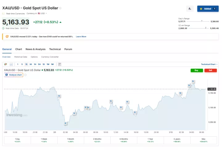Image resolution: width=222 pixels, height=150 pixels.
Task: Open the news marker at the chart's highest peak
Action: click(193, 82)
